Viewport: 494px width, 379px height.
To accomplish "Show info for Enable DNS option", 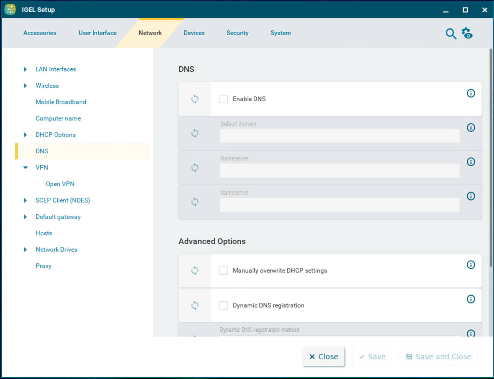I will [x=471, y=93].
